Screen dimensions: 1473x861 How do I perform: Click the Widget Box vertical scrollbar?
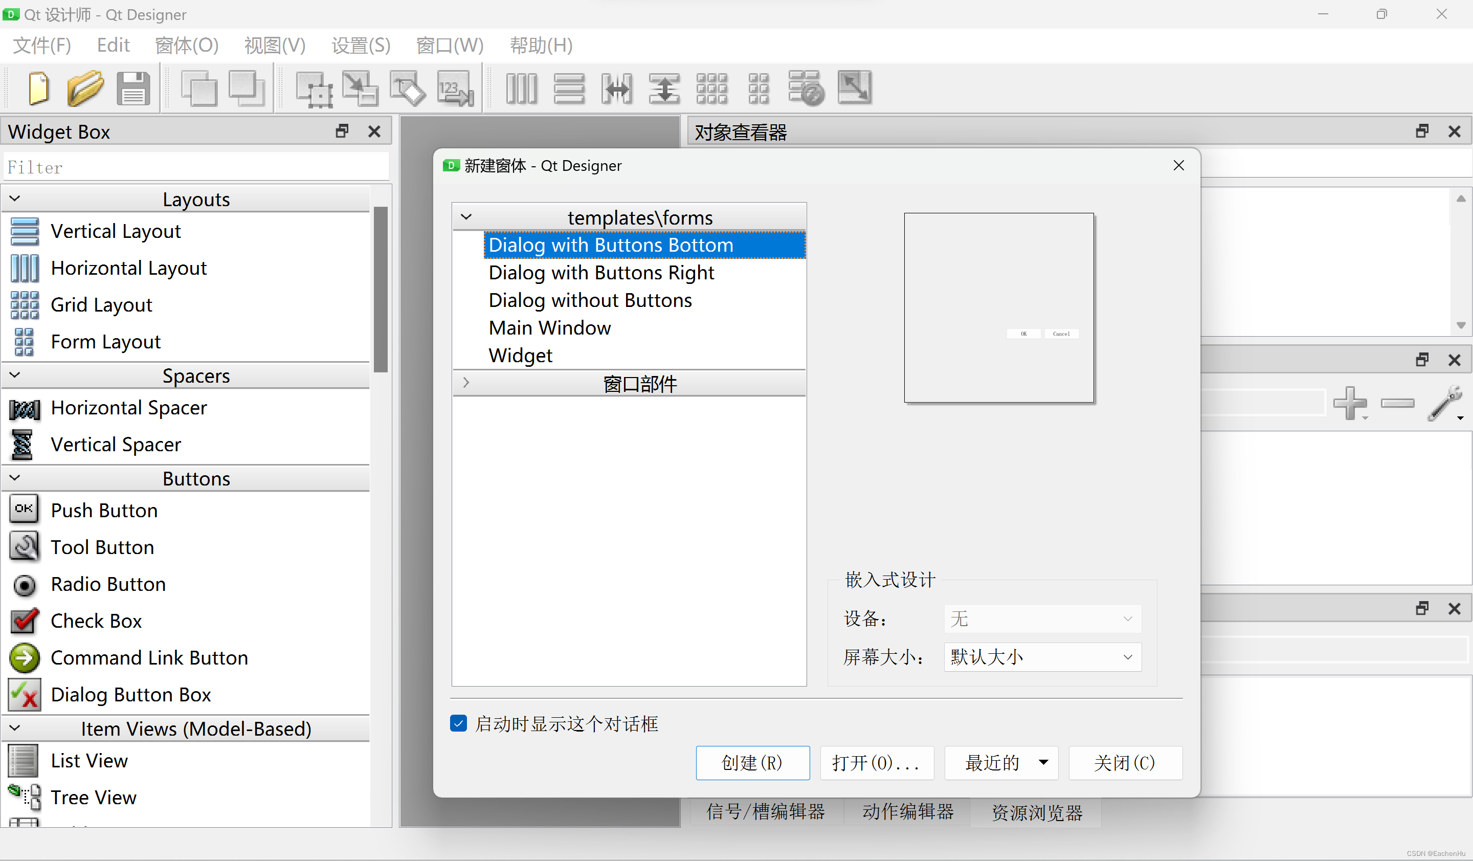click(381, 290)
